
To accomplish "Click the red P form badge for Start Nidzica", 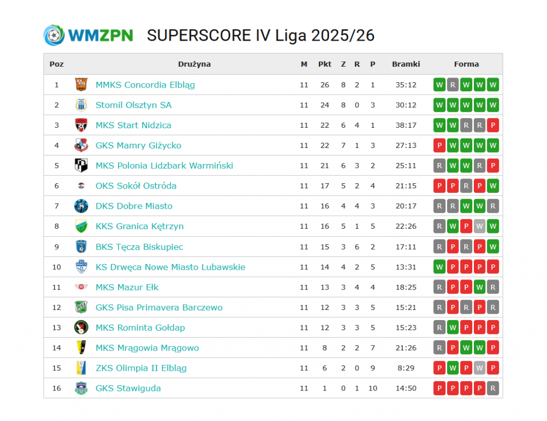I will [493, 125].
